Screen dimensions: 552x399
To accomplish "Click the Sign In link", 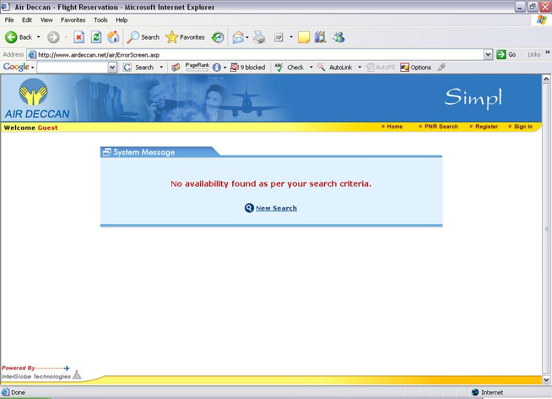I will 523,126.
